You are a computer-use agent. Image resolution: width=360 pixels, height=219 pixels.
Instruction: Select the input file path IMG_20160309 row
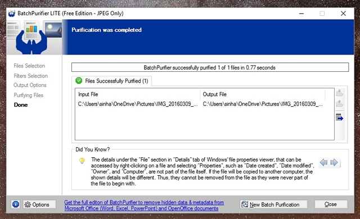(138, 104)
